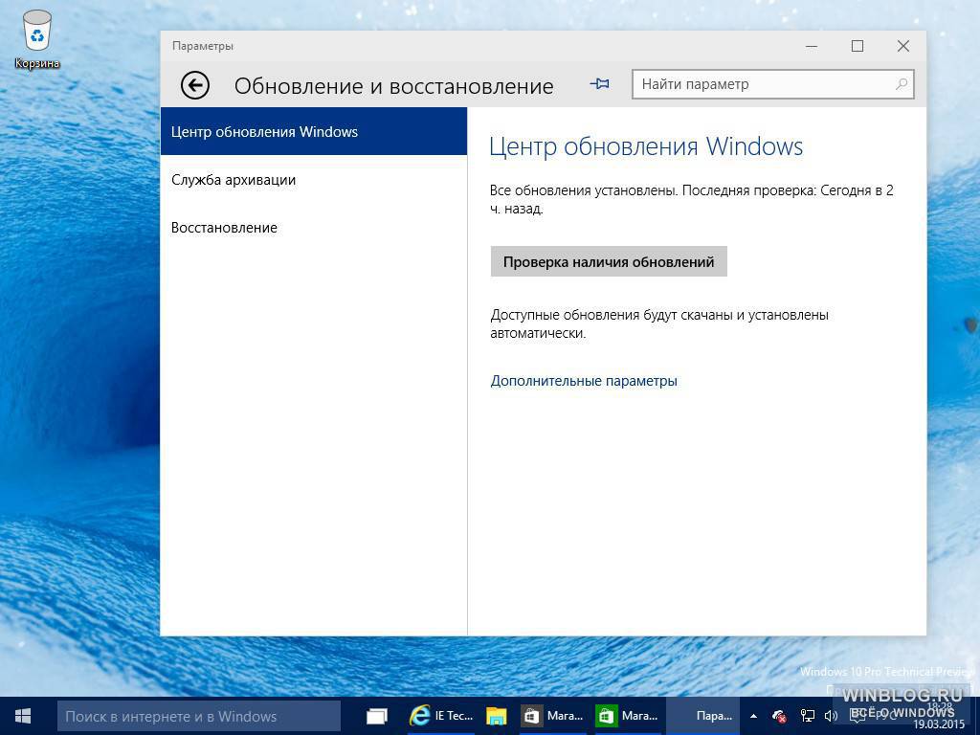This screenshot has height=735, width=980.
Task: Focus the 'Найти параметр' search field
Action: pos(773,84)
